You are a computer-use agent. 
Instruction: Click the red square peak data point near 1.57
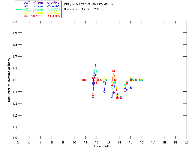tap(113, 71)
